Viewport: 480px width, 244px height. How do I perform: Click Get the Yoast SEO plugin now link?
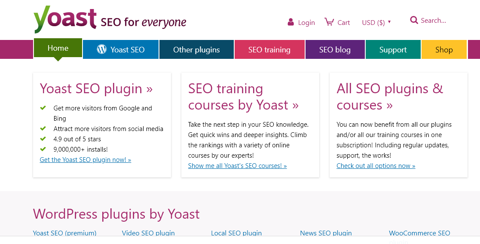pos(86,159)
